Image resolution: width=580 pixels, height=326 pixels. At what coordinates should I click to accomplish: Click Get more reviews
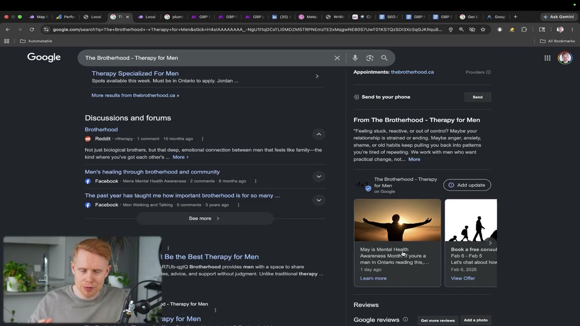click(438, 321)
